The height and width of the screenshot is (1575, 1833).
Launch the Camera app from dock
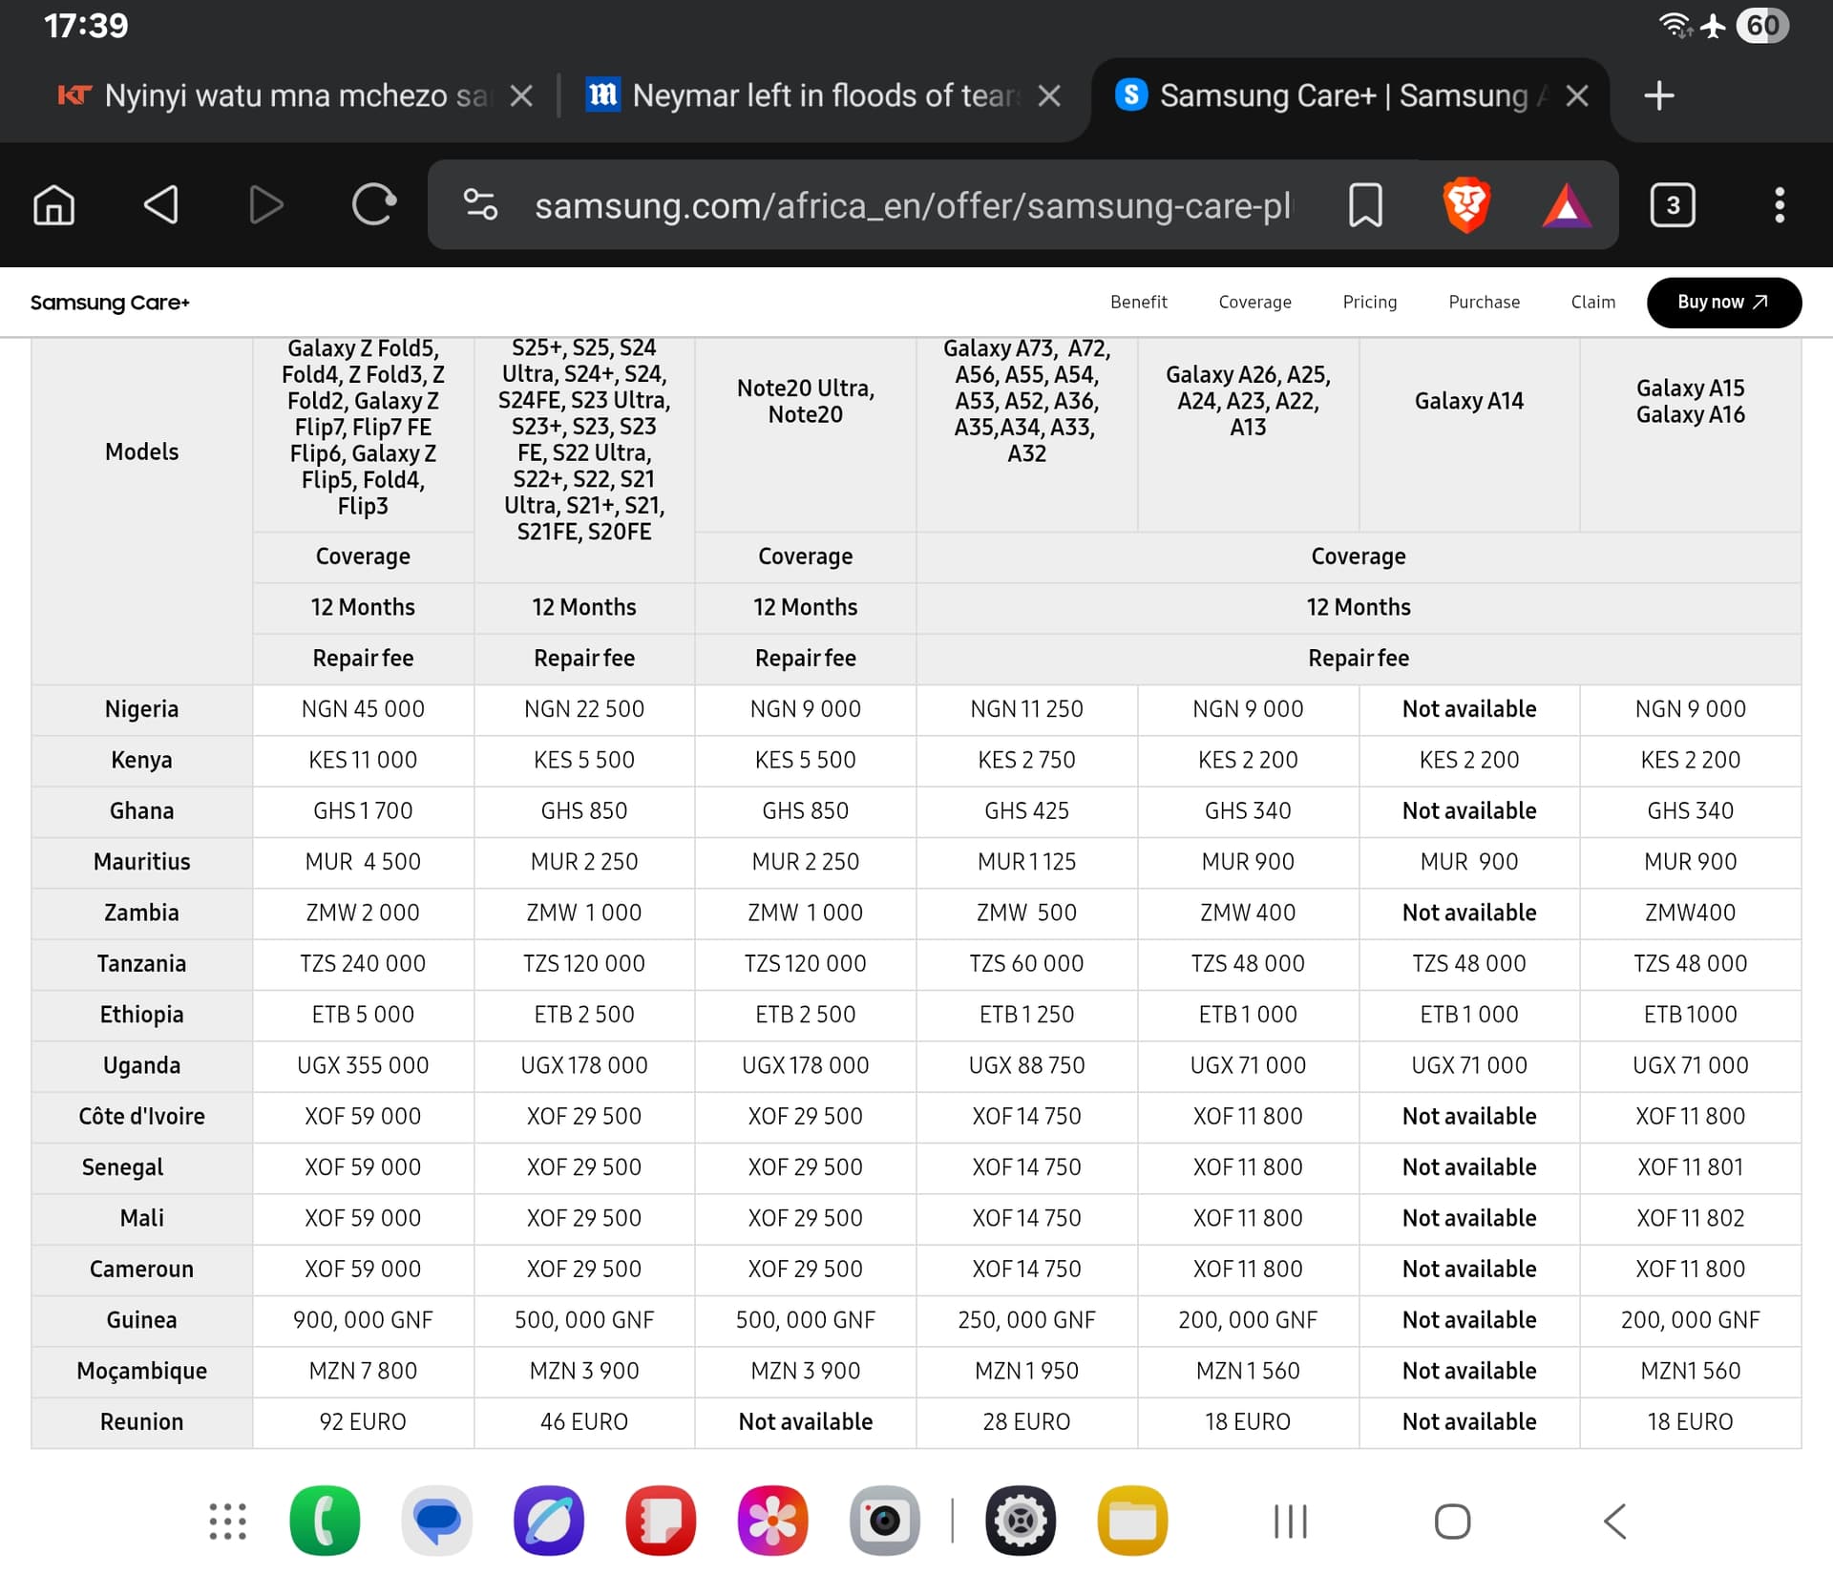coord(884,1521)
